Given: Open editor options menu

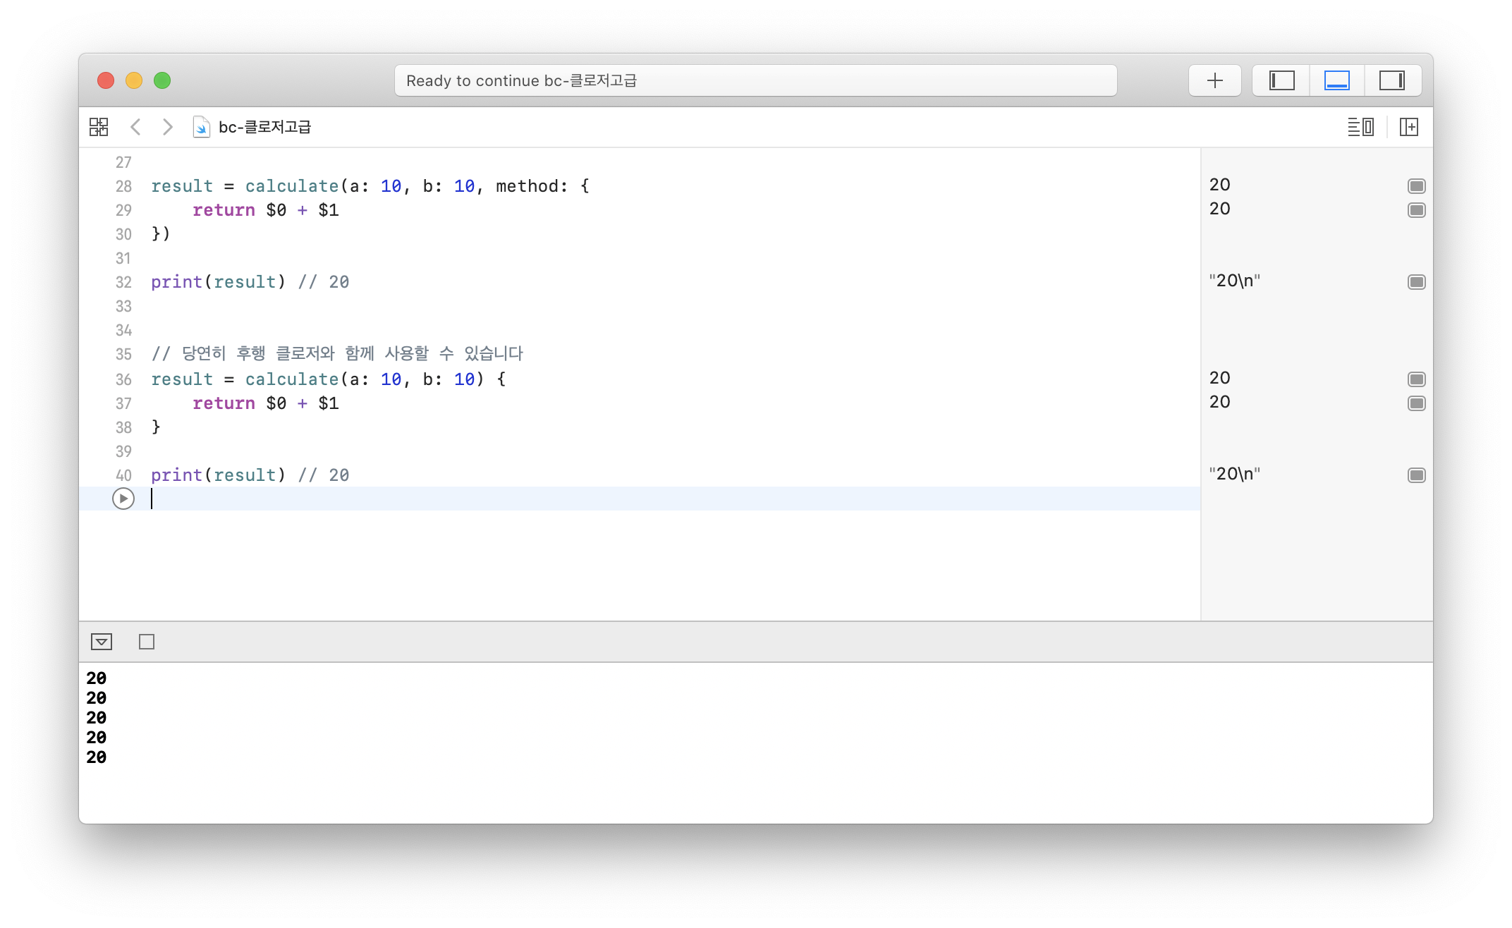Looking at the screenshot, I should 1360,127.
